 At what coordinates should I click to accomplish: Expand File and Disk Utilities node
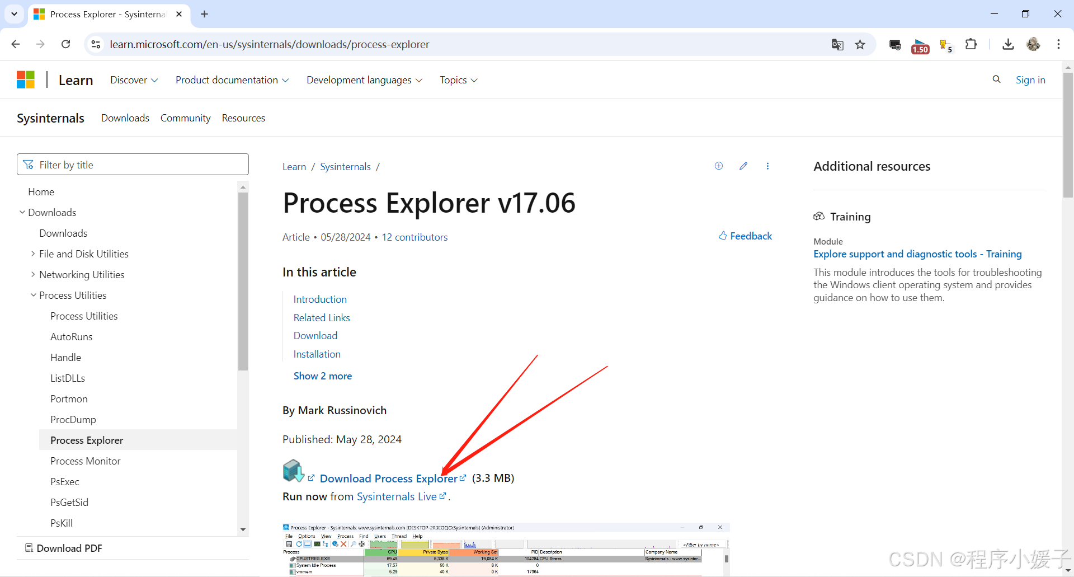click(33, 254)
